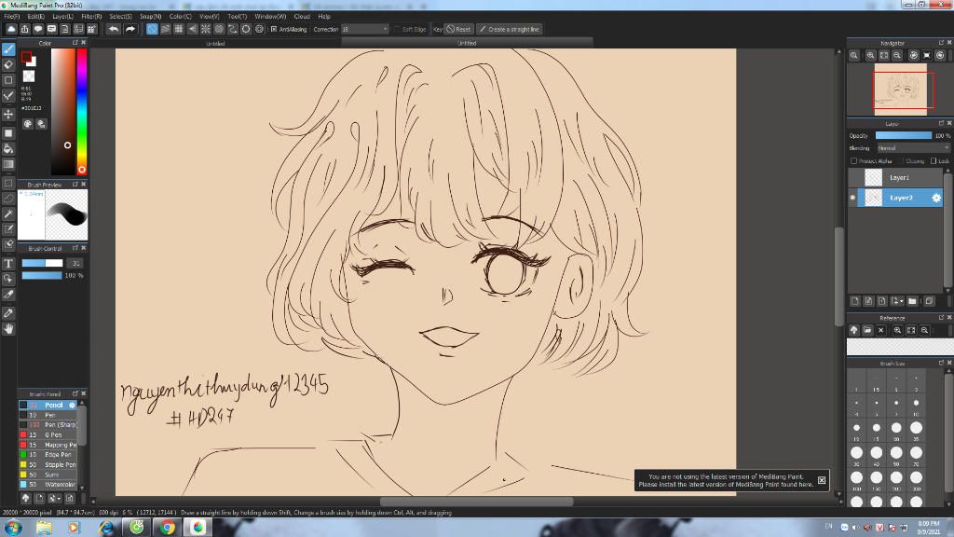Select Stipple Pen brush
This screenshot has height=537, width=954.
pyautogui.click(x=48, y=464)
